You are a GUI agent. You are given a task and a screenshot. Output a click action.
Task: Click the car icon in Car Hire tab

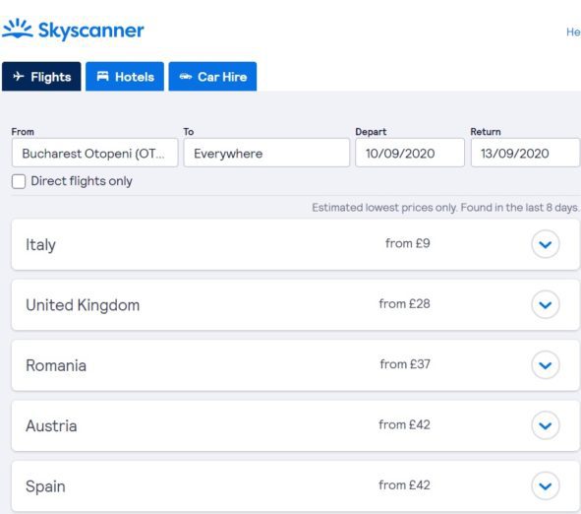(185, 77)
